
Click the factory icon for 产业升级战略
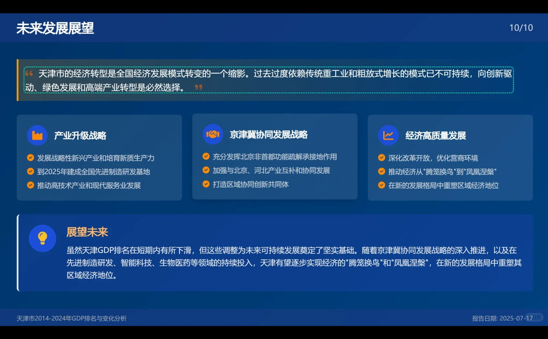tap(38, 135)
